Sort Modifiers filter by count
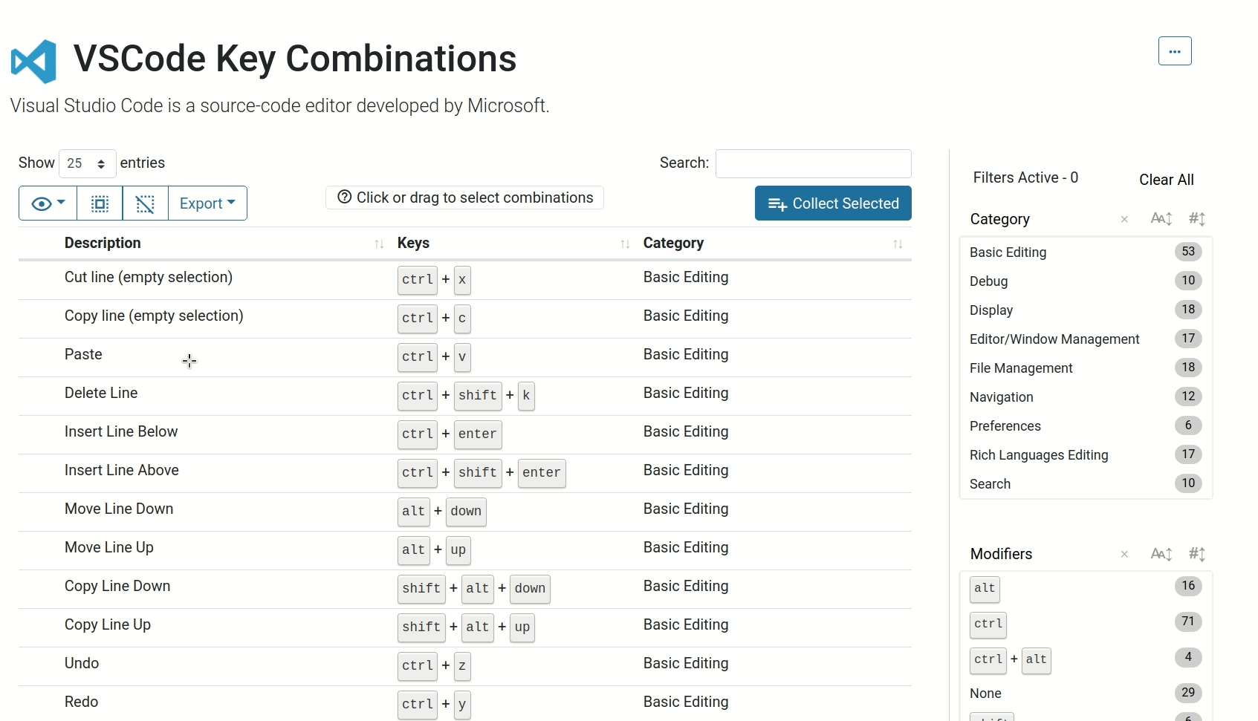The height and width of the screenshot is (721, 1258). coord(1197,553)
